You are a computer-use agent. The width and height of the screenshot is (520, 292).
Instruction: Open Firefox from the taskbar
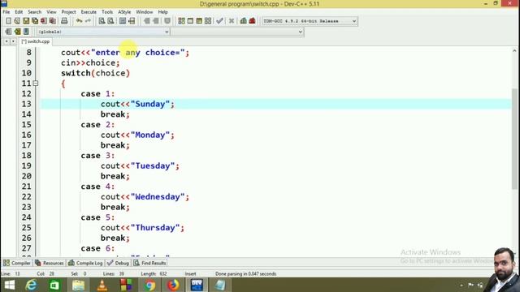coord(173,285)
